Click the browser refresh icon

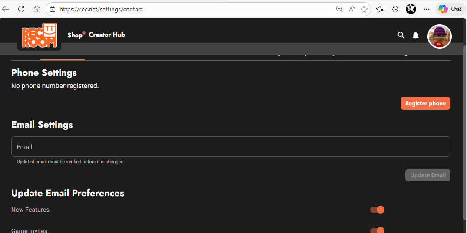pos(21,9)
